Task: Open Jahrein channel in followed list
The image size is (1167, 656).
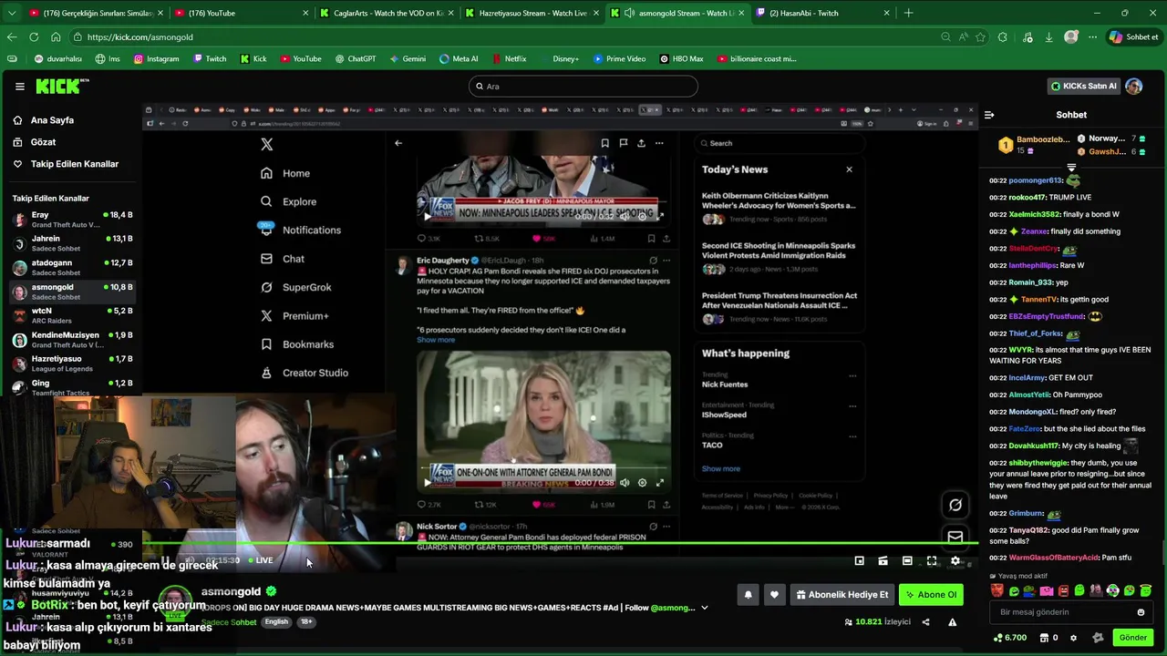Action: 72,243
